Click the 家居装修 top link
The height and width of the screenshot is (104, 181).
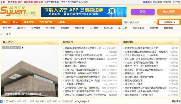(38, 2)
